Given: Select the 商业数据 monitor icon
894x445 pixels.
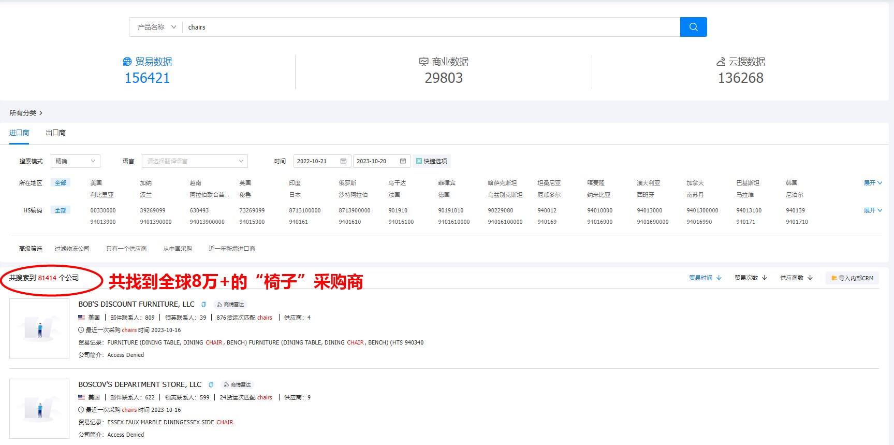Looking at the screenshot, I should [424, 62].
